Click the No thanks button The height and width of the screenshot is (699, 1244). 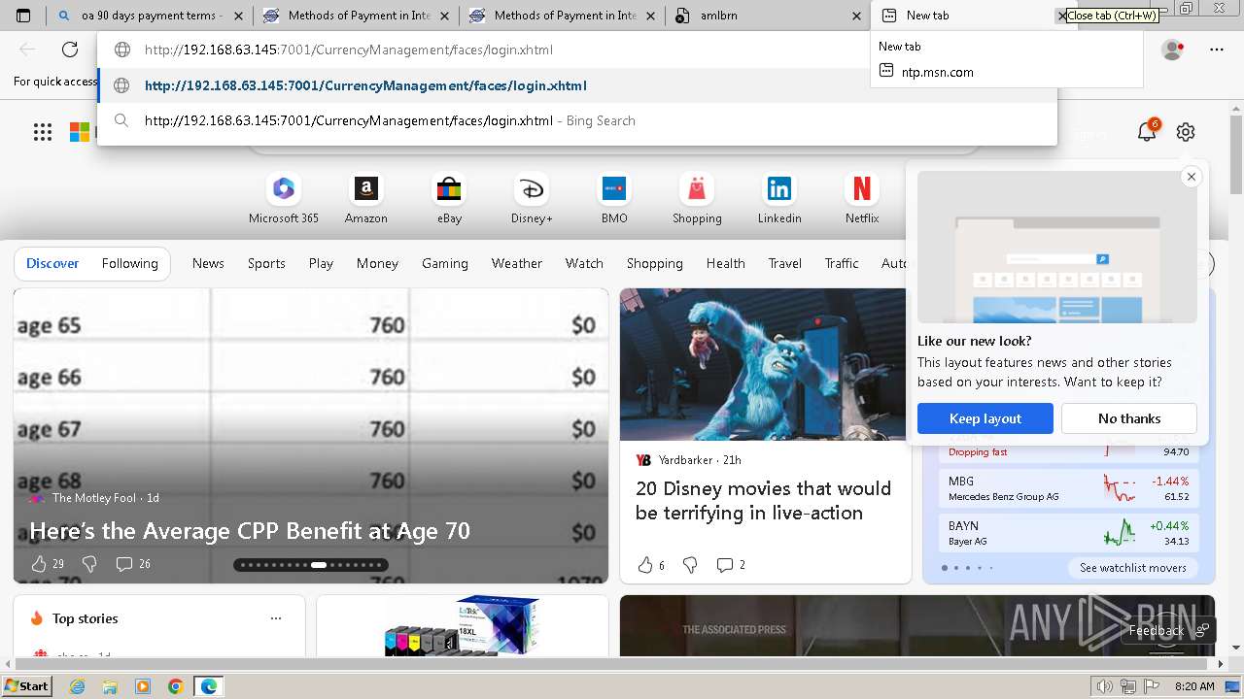[x=1129, y=418]
